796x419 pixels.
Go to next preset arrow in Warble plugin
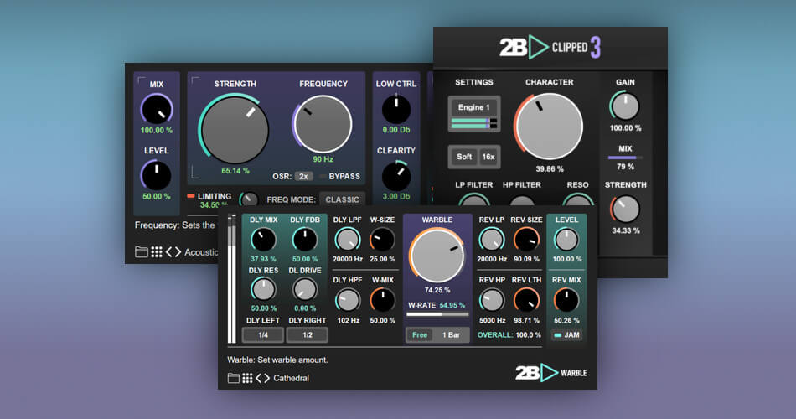266,378
